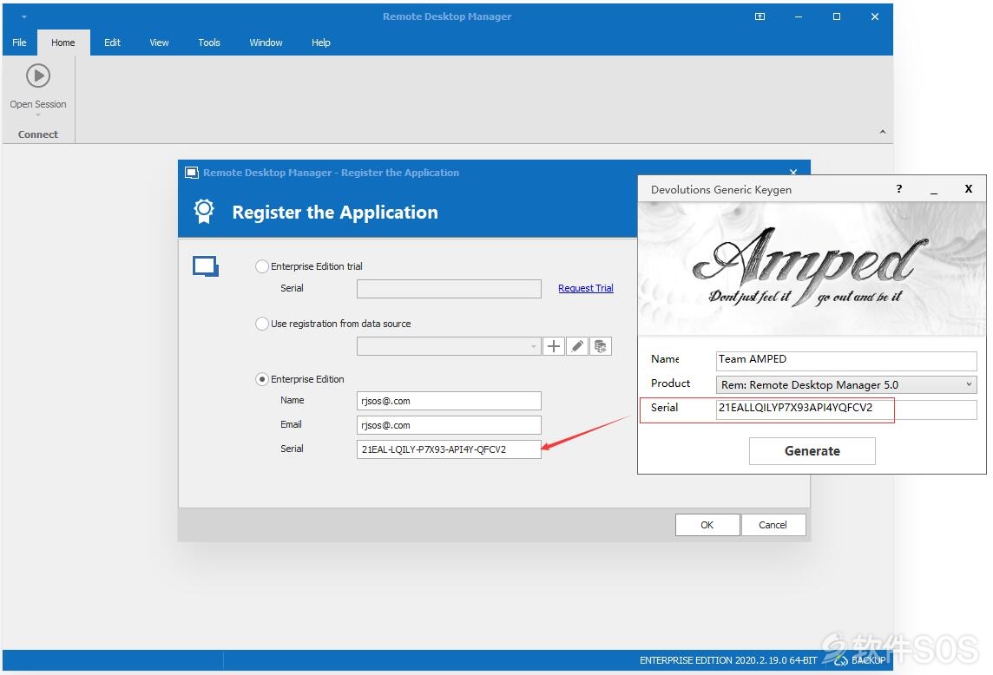
Task: Open the Tools ribbon tab
Action: [209, 43]
